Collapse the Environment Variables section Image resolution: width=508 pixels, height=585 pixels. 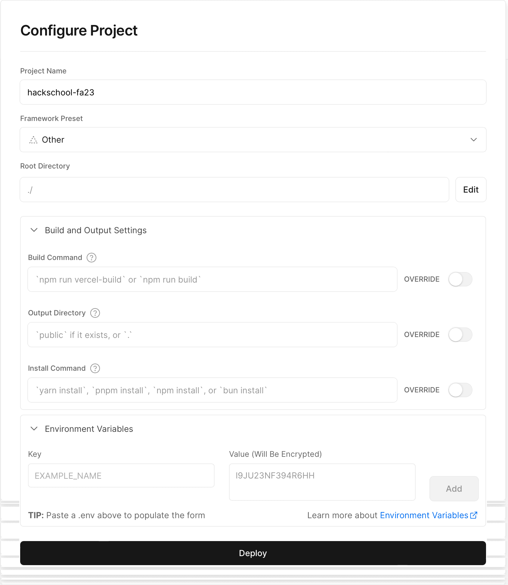click(x=34, y=429)
